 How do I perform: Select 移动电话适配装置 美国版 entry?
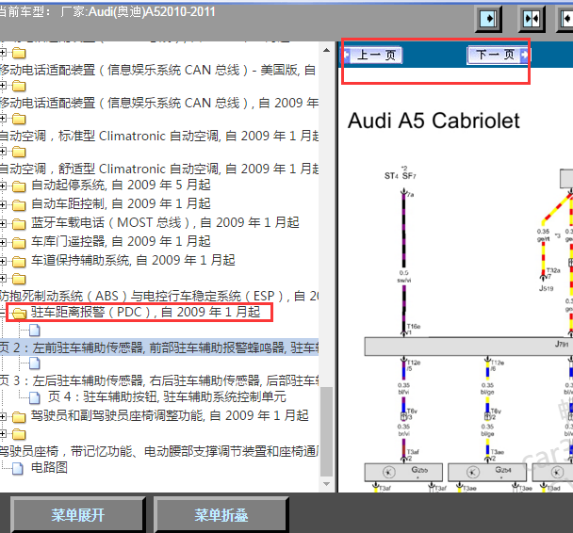coord(158,70)
